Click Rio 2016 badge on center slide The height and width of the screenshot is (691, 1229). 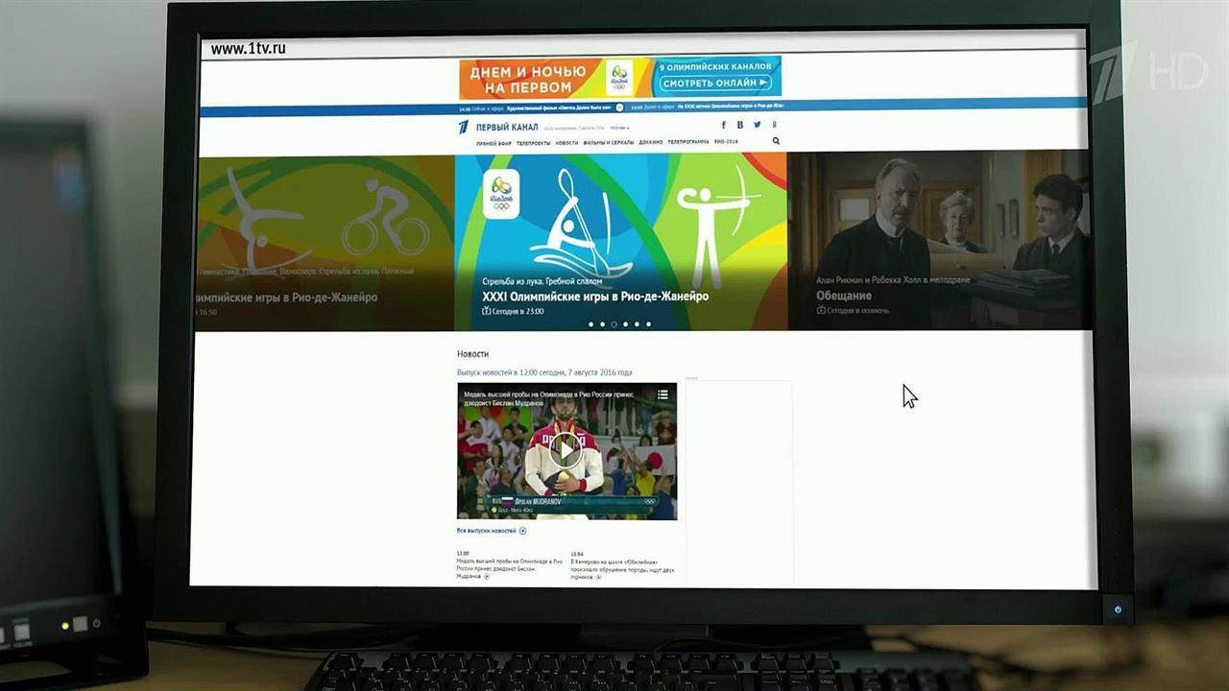[500, 194]
